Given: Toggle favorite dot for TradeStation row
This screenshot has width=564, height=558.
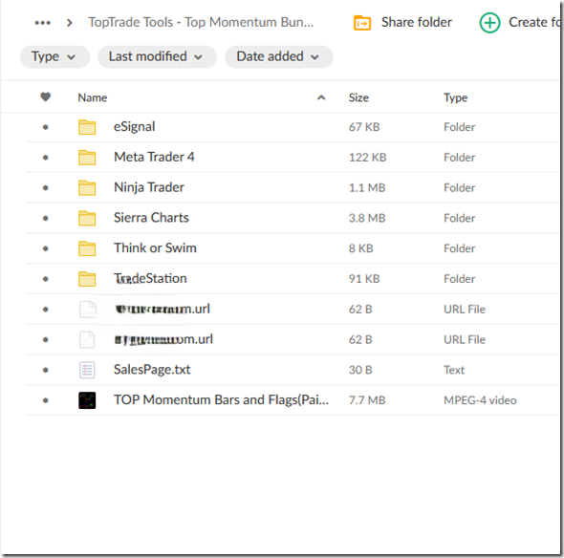Looking at the screenshot, I should [x=45, y=279].
